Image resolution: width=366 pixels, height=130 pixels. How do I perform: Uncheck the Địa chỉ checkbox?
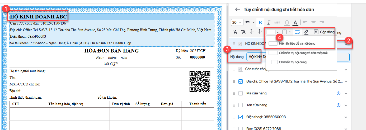click(x=241, y=81)
